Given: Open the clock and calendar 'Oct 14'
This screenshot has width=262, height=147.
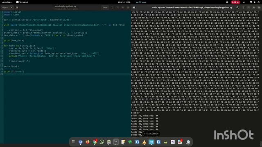Looking at the screenshot, I should click(124, 2).
